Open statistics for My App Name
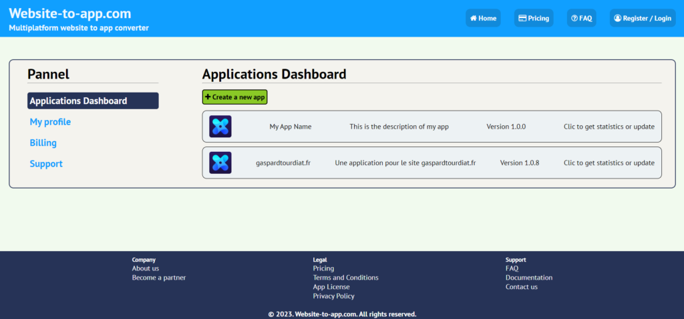 point(609,127)
